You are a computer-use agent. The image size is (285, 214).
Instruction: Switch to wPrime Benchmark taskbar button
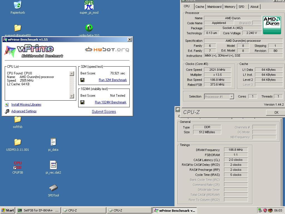(175, 210)
